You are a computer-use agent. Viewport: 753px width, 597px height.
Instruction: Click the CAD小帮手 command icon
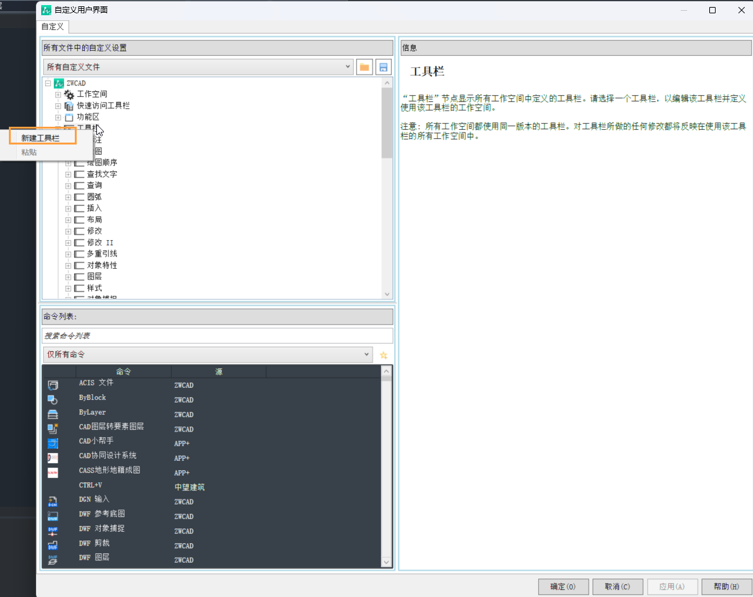[x=53, y=443]
